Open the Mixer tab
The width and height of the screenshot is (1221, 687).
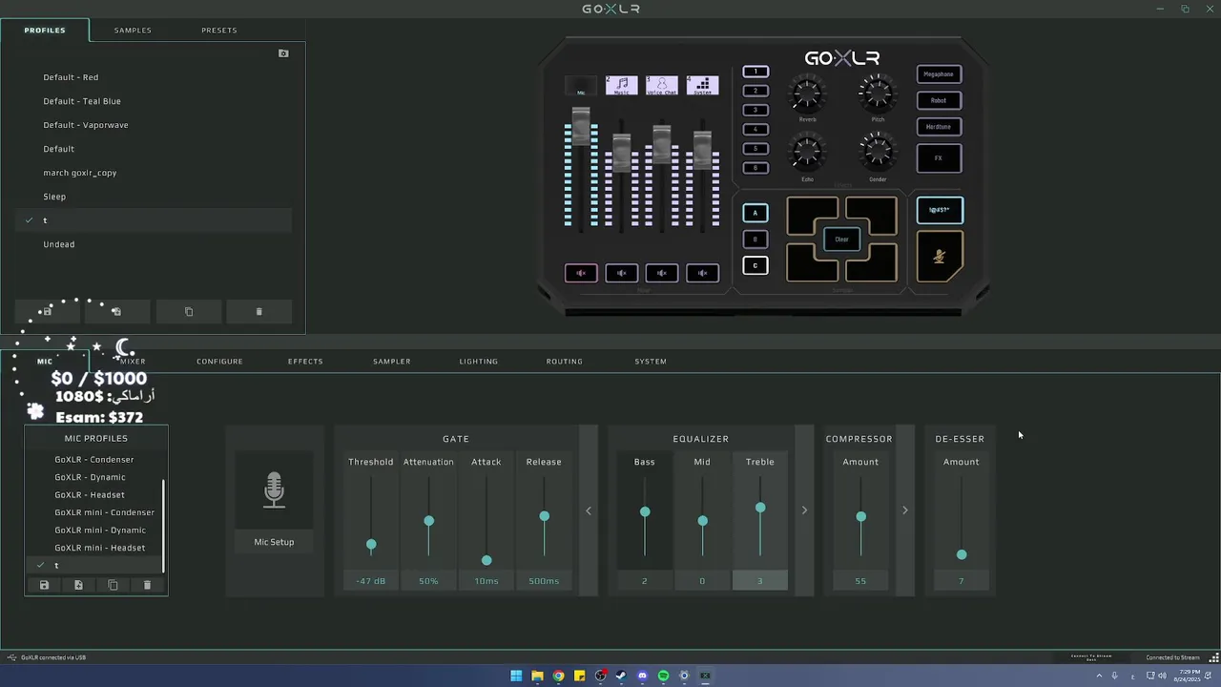133,362
